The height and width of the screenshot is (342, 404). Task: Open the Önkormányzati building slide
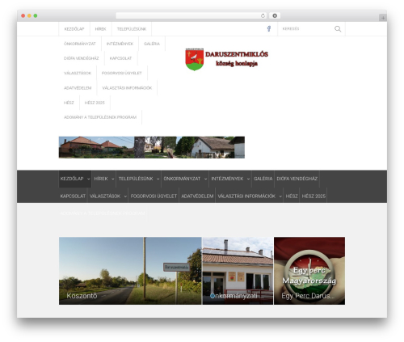pos(238,271)
